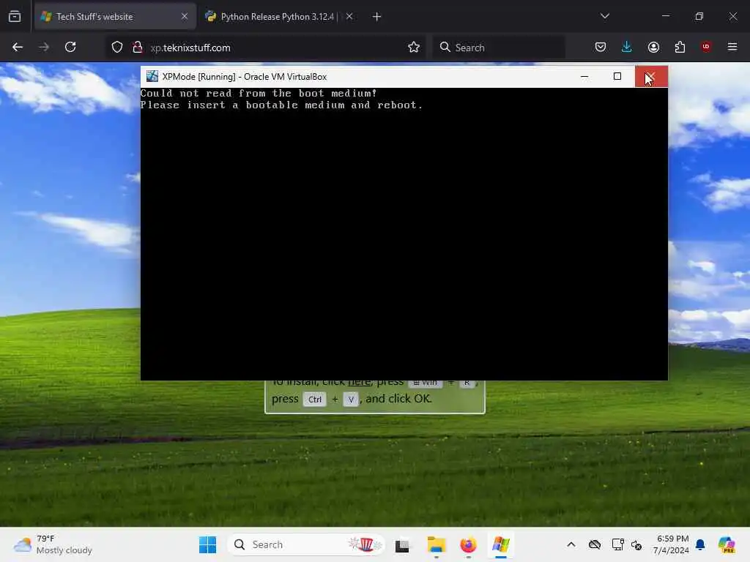Click the taskbar Search box
The image size is (750, 562).
tap(305, 544)
